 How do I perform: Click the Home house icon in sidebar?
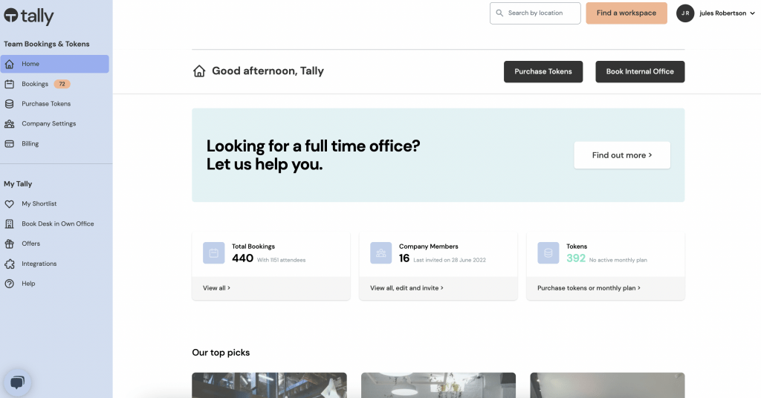pos(9,64)
